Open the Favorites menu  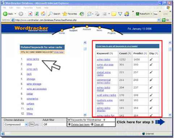tap(28, 8)
